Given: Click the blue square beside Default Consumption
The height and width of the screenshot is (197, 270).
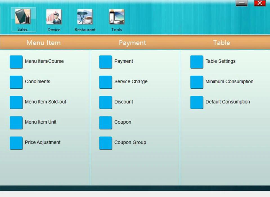Looking at the screenshot, I should tap(197, 102).
